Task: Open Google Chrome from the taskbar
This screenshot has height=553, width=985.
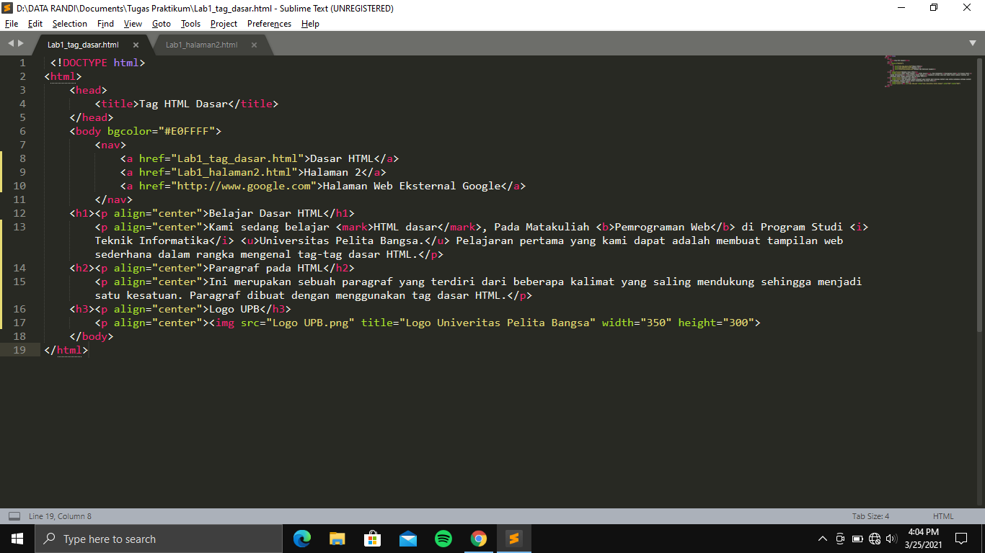Action: pos(479,538)
